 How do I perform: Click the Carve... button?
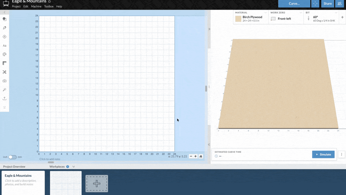click(x=294, y=4)
